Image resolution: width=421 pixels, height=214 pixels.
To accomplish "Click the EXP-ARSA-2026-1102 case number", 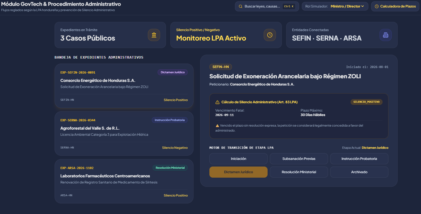I will (x=77, y=168).
